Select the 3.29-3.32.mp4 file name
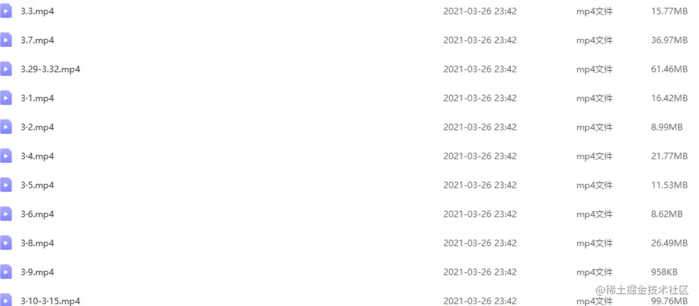Image resolution: width=699 pixels, height=306 pixels. tap(50, 69)
